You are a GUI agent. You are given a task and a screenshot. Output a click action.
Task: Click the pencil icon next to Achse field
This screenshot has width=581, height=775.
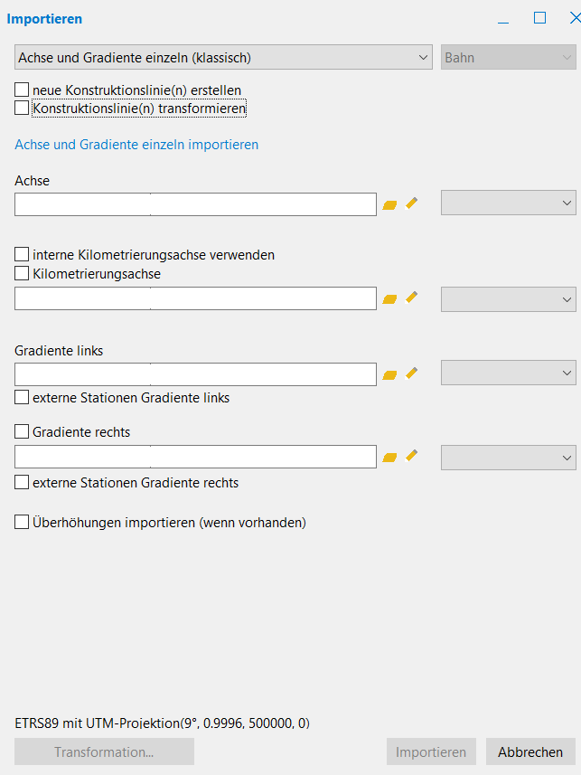pos(412,203)
